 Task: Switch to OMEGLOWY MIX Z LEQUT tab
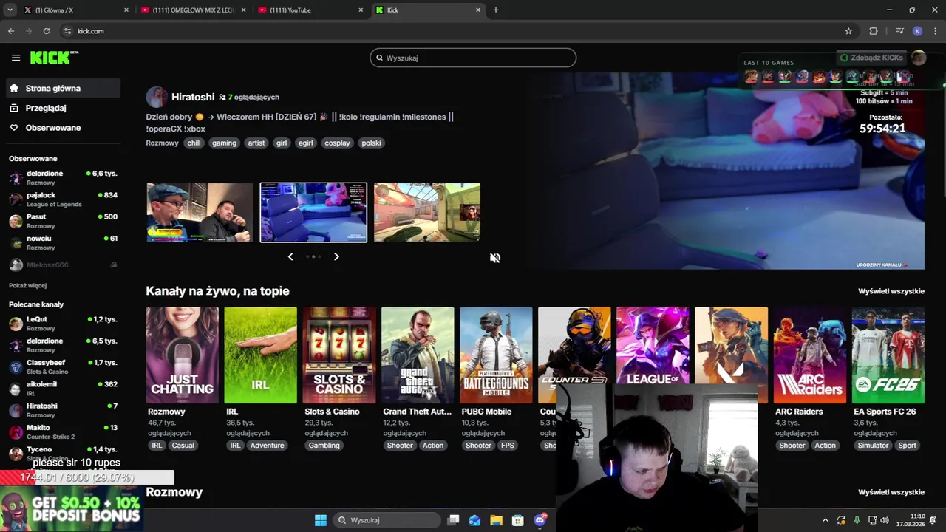[192, 10]
